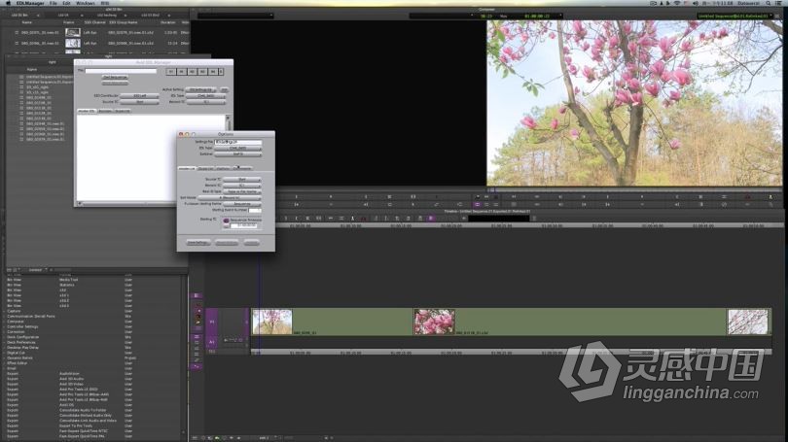Switch to the Master EDL tab

(x=87, y=111)
